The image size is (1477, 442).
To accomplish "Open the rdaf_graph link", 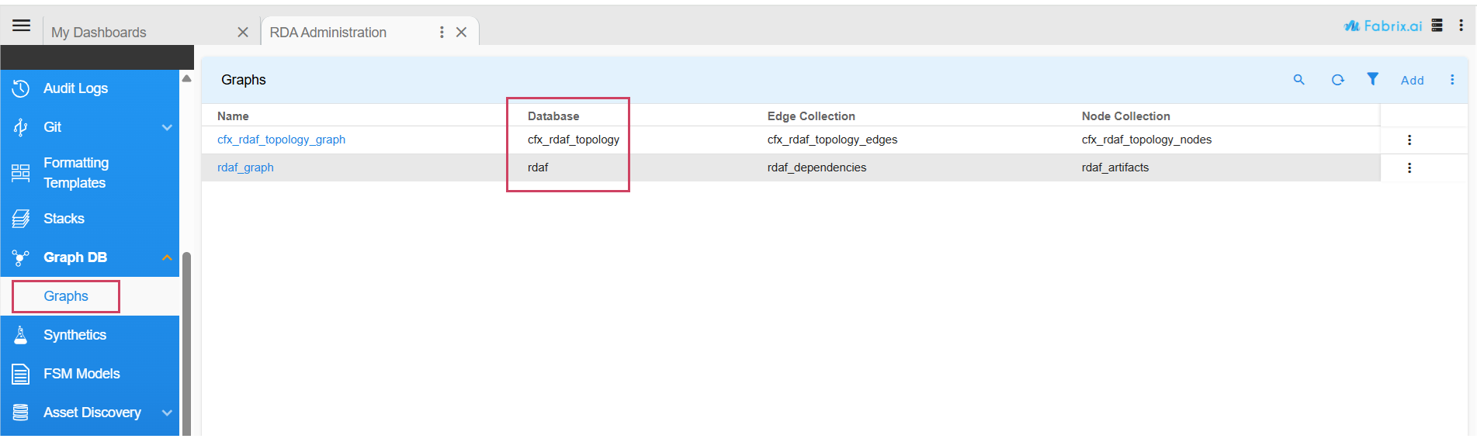I will pyautogui.click(x=245, y=168).
